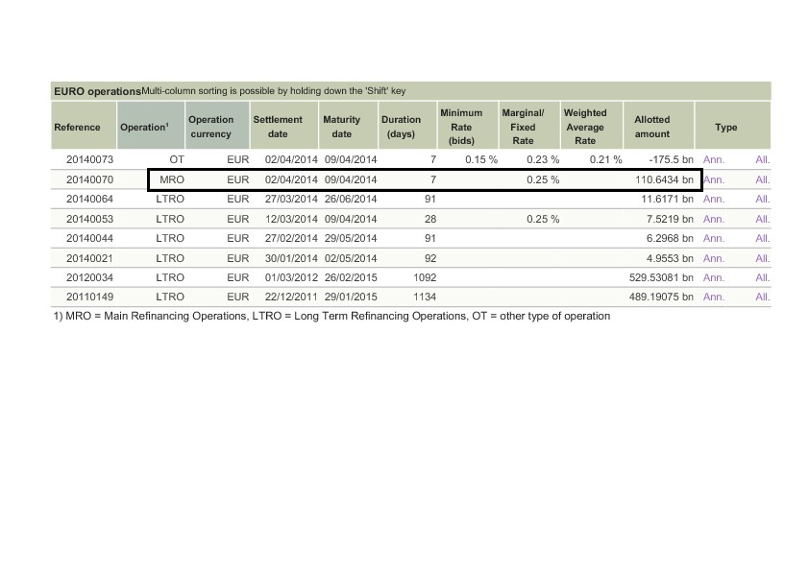The image size is (809, 571).
Task: Click the Type column header
Action: click(x=733, y=126)
